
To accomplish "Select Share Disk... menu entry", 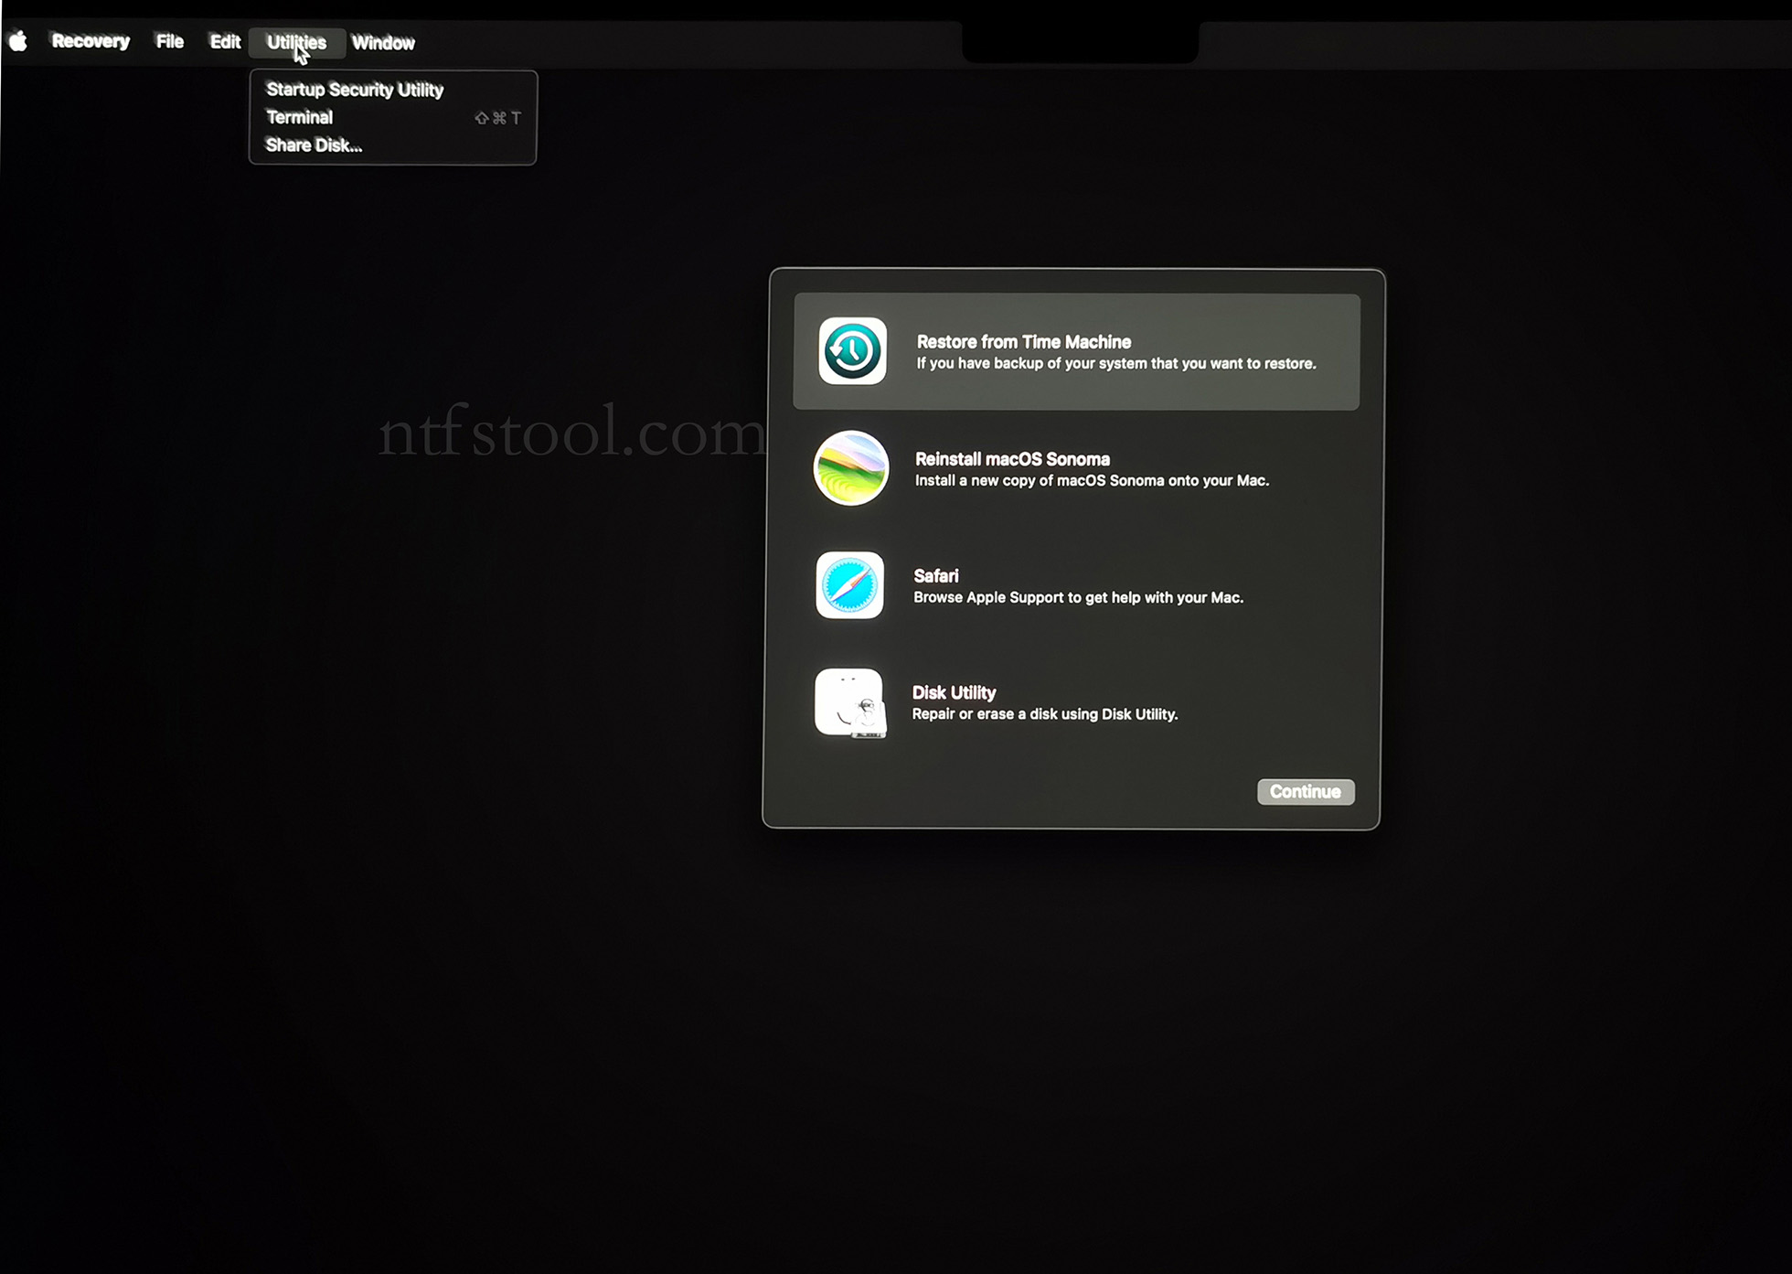I will click(314, 145).
